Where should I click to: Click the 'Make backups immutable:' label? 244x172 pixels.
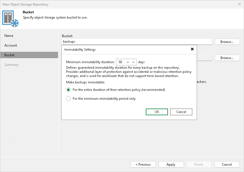pos(85,82)
